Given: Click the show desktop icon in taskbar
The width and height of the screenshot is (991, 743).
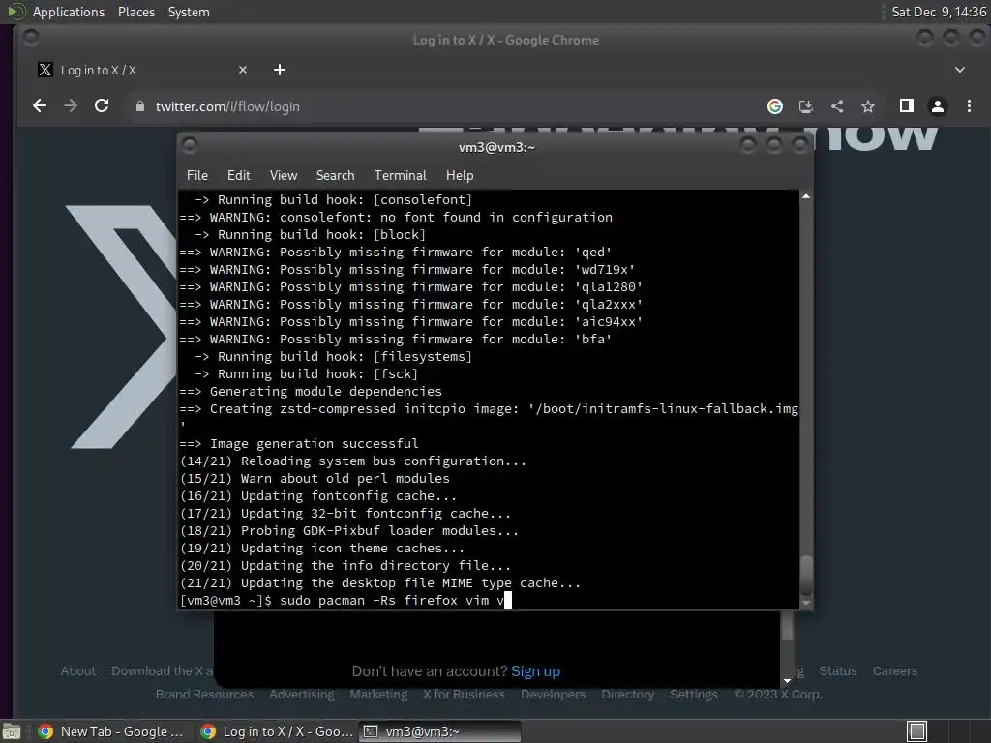Looking at the screenshot, I should point(12,731).
